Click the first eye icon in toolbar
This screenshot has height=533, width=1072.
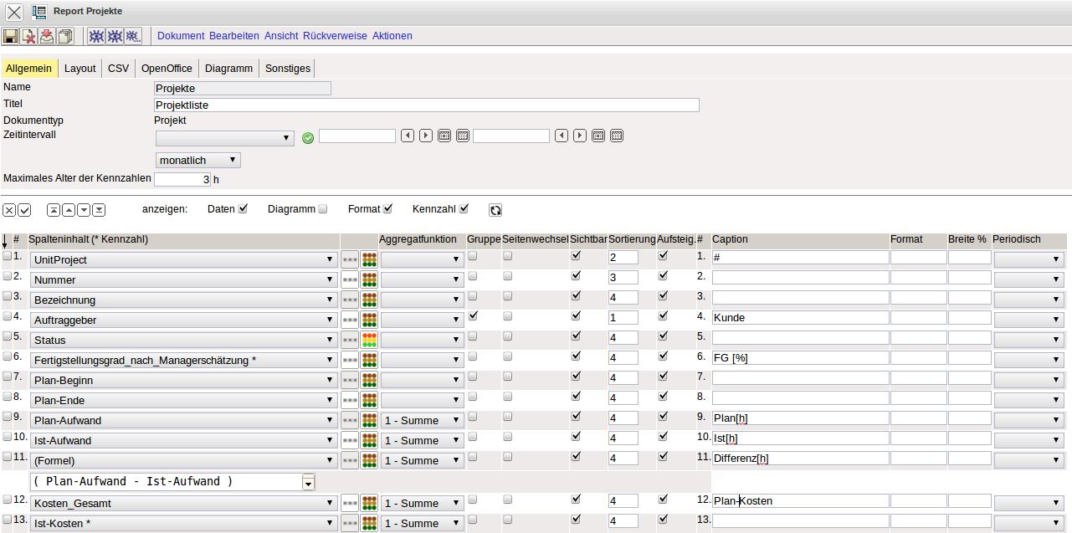[x=96, y=36]
